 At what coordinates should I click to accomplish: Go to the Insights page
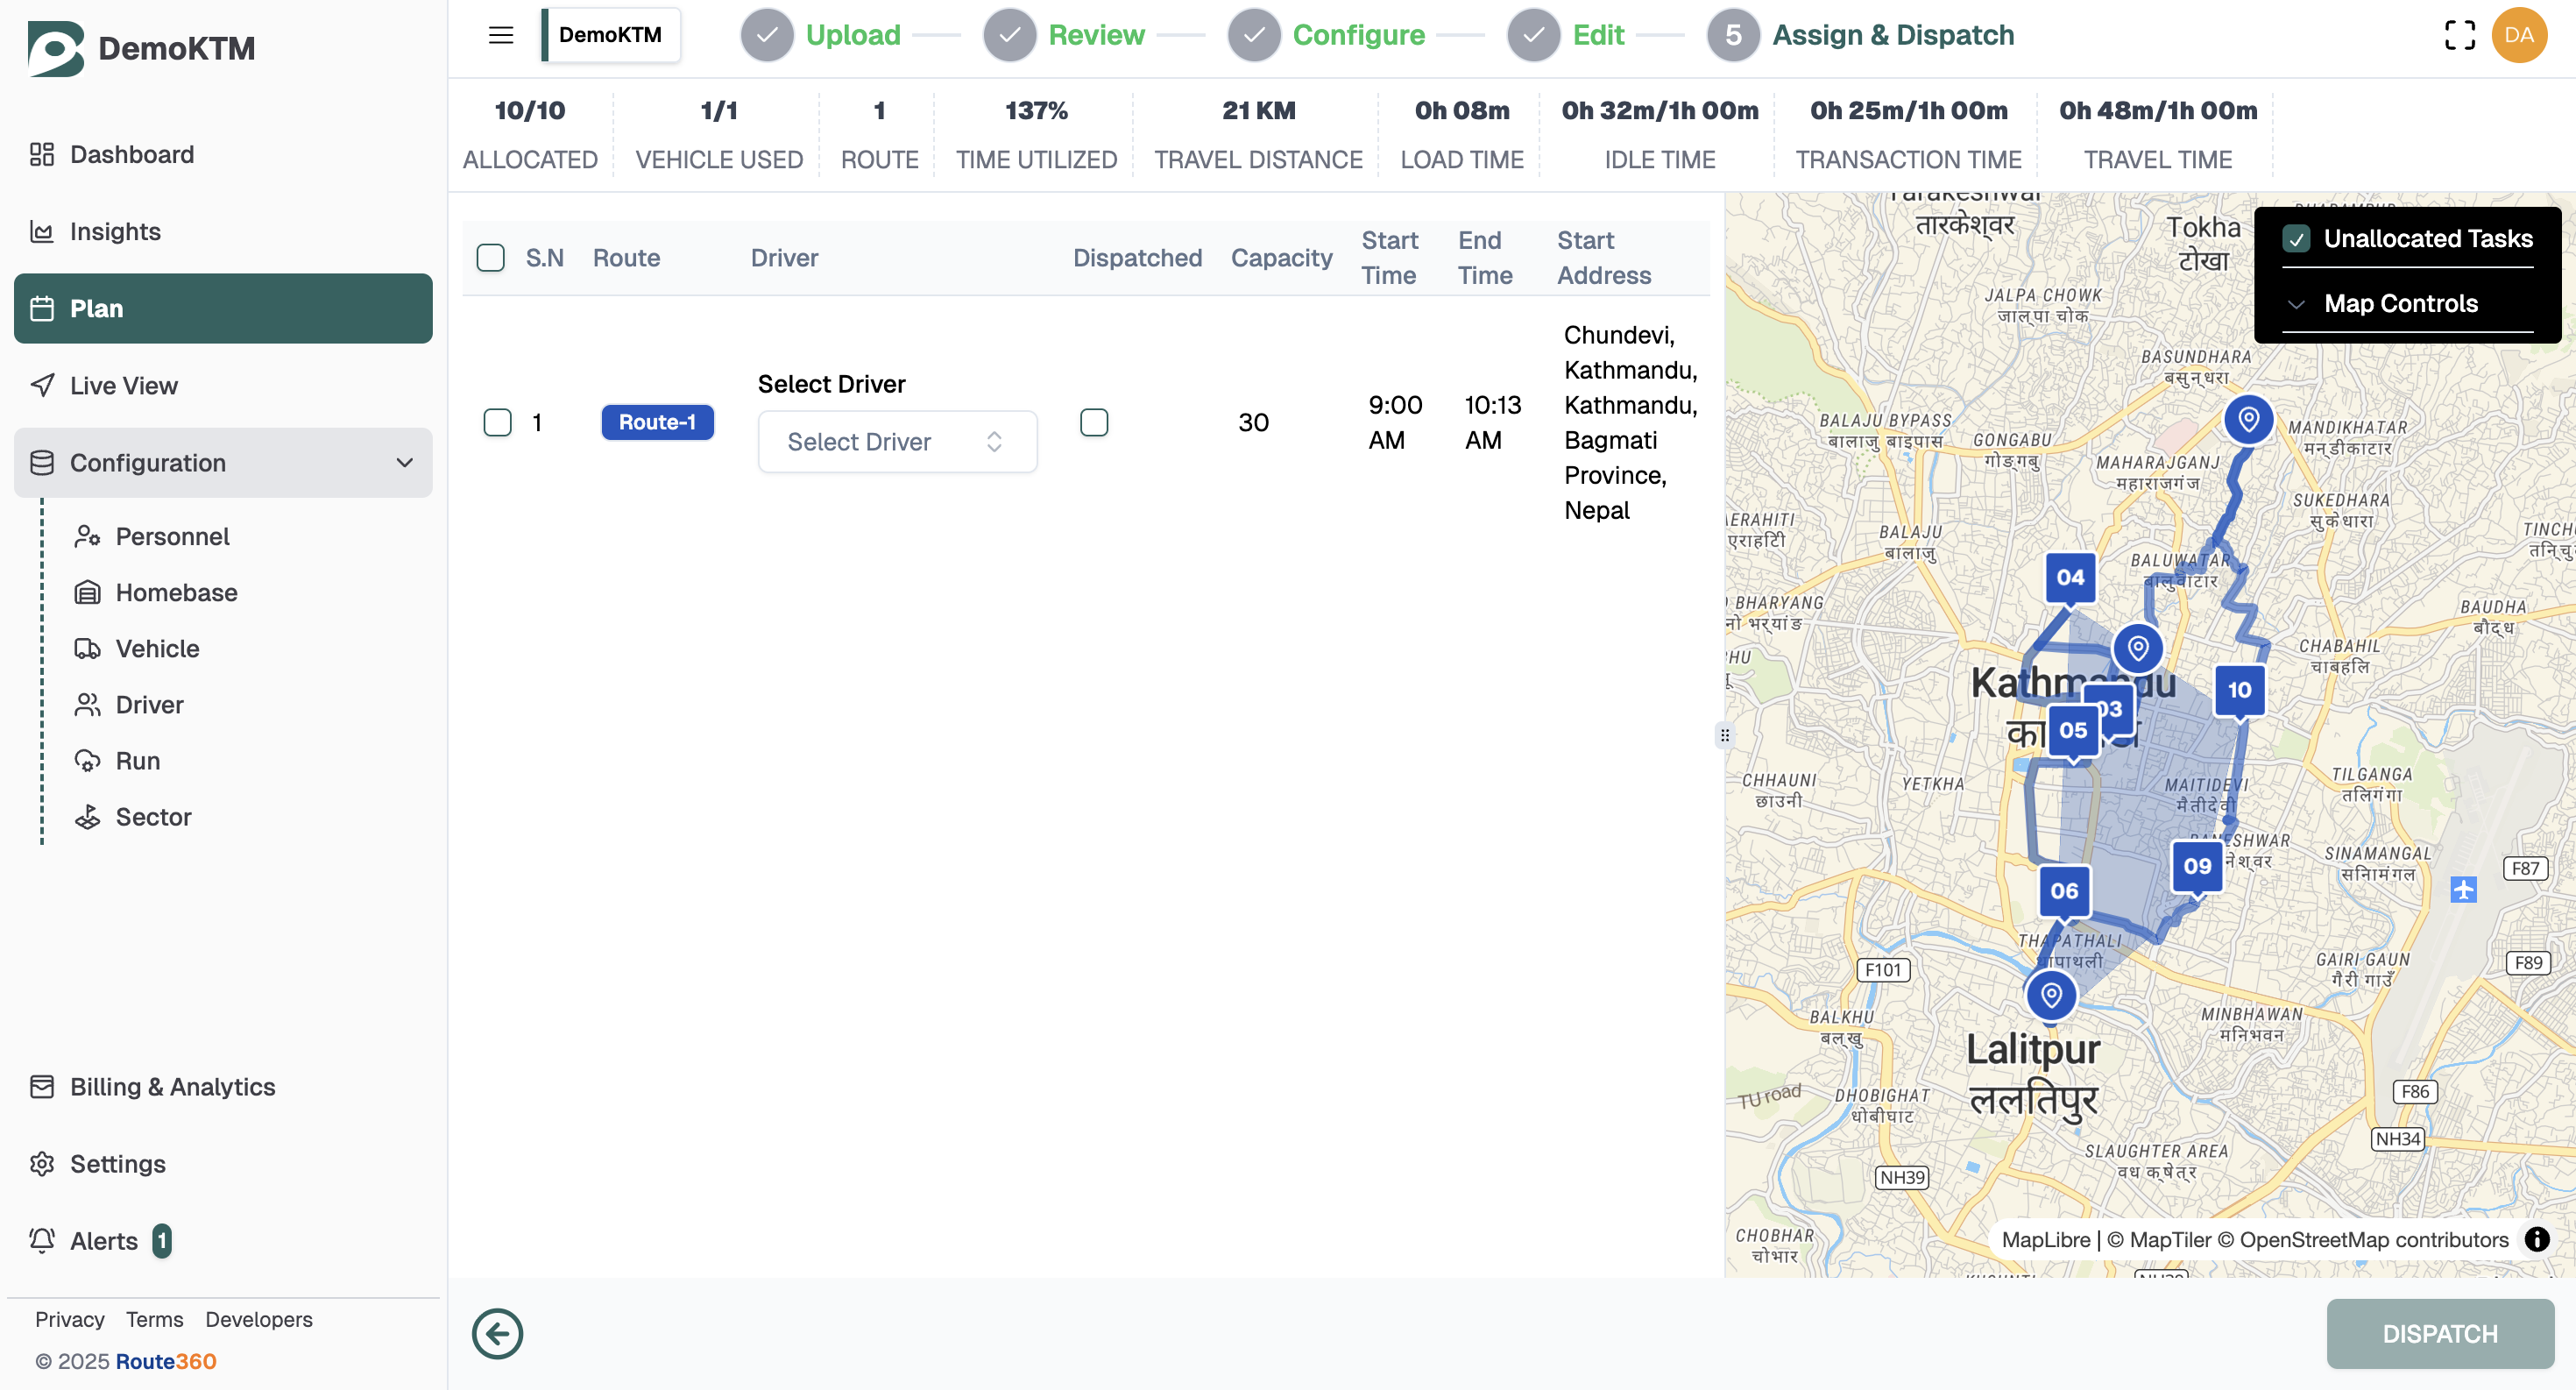[x=115, y=231]
